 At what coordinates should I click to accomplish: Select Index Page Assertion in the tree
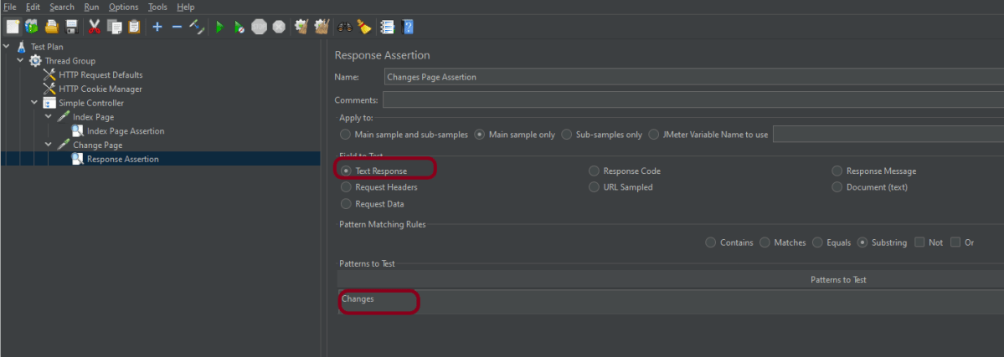point(125,131)
